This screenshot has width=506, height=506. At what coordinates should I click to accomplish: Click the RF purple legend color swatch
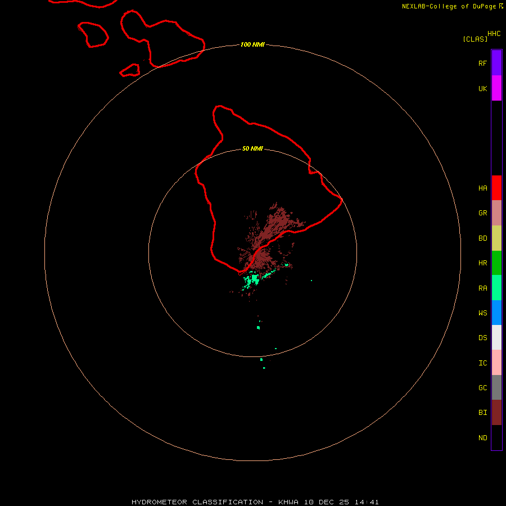pos(496,63)
